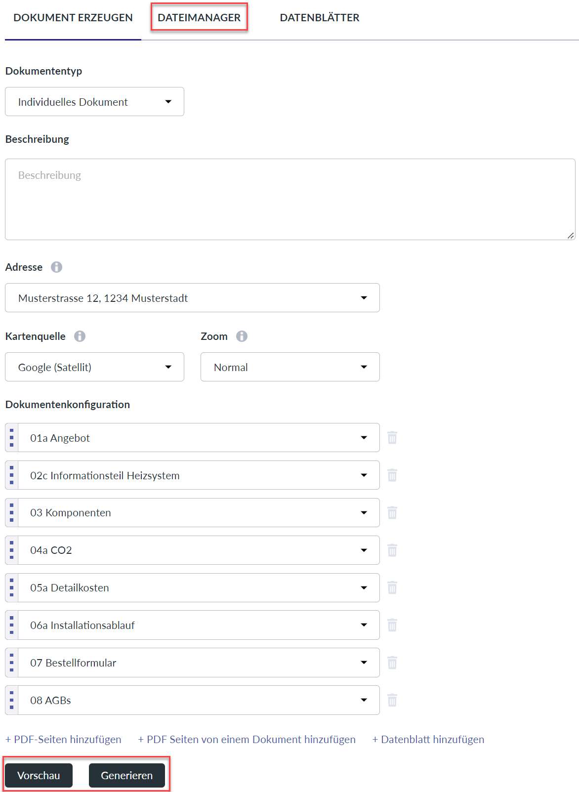Remove the 05a Detailkosten entry

point(392,588)
